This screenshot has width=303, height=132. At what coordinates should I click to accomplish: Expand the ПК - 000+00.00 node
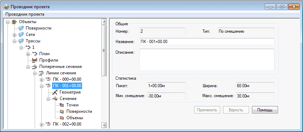point(41,80)
